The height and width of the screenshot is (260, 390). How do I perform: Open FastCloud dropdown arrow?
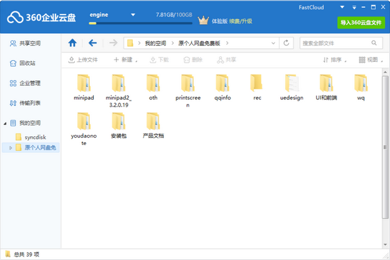(x=342, y=7)
